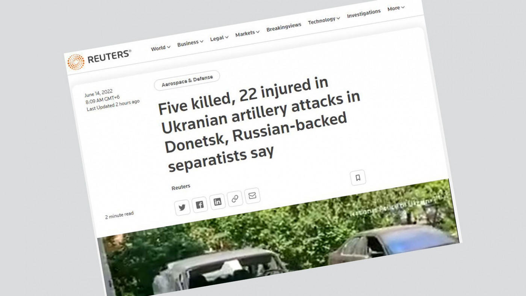The image size is (526, 296).
Task: Open the Aerospace & Defense category tag
Action: coord(187,81)
